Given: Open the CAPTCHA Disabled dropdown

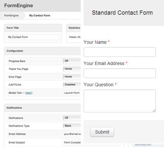Looking at the screenshot, I should point(72,85).
